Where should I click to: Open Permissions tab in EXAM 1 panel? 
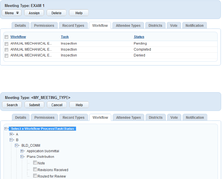pyautogui.click(x=44, y=25)
